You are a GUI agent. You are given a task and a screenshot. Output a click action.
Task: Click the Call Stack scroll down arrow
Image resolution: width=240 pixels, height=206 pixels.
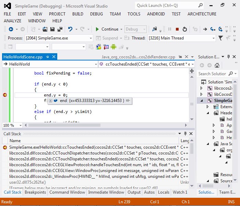[192, 186]
